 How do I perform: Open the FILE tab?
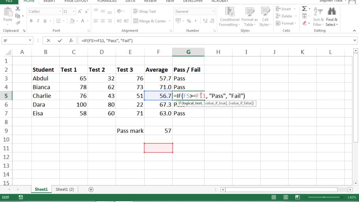[9, 1]
